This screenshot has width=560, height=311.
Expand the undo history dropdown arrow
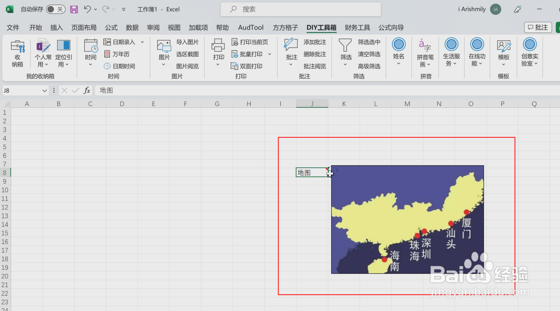tap(96, 10)
